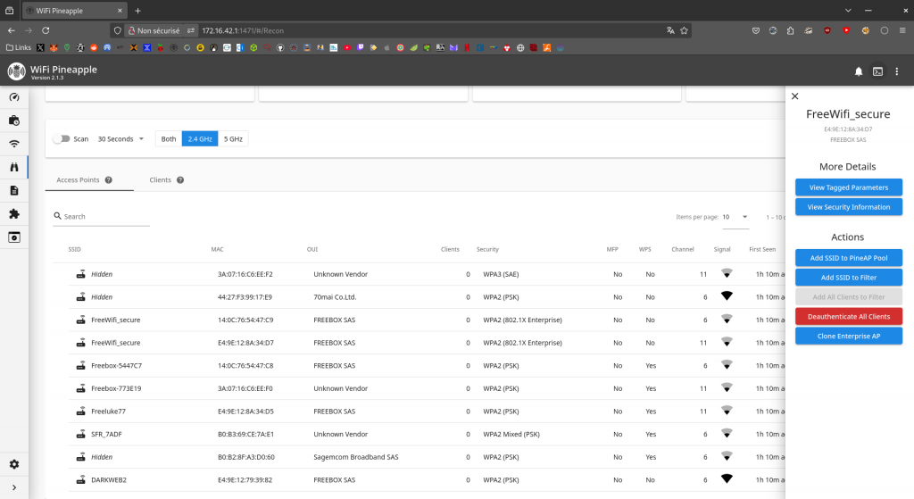Click the shield tracking protection icon
Image resolution: width=914 pixels, height=499 pixels.
(x=117, y=30)
